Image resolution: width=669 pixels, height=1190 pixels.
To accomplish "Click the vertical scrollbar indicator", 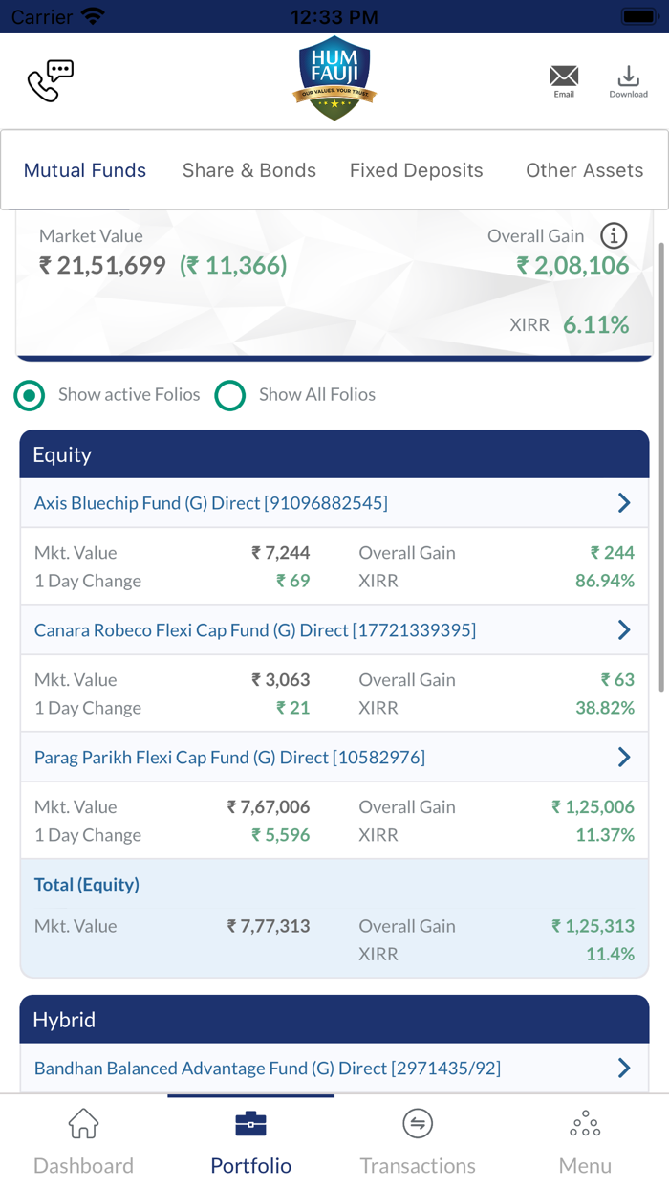I will pos(661,467).
